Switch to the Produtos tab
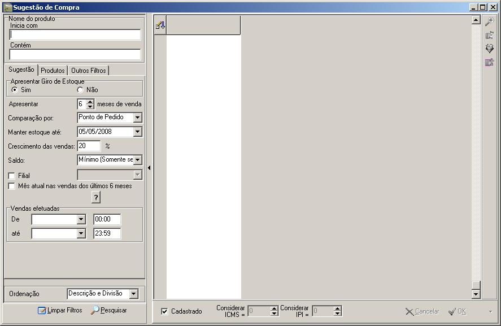Image resolution: width=501 pixels, height=326 pixels. tap(53, 70)
